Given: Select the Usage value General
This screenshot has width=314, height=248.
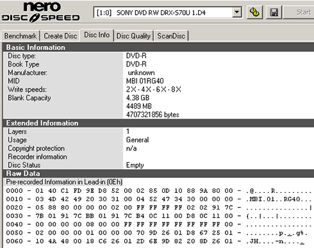Looking at the screenshot, I should pos(137,140).
